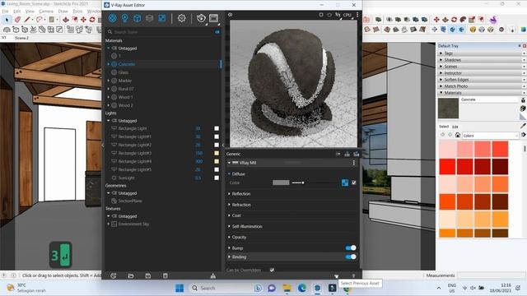Open V-Ray Mtl layer three-dot menu
Image resolution: width=527 pixels, height=296 pixels.
(x=353, y=163)
